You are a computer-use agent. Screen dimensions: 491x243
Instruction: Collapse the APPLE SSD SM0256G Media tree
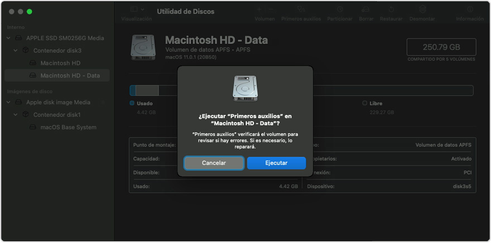(8, 38)
